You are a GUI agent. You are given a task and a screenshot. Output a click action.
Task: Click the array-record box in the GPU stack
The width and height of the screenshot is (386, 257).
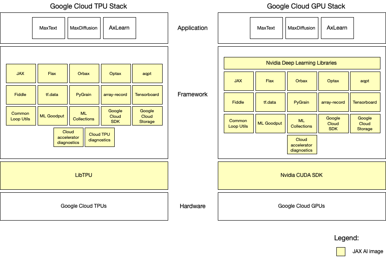333,102
